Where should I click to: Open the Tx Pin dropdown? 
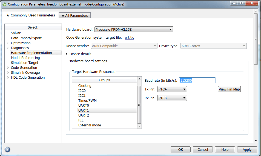172,89
